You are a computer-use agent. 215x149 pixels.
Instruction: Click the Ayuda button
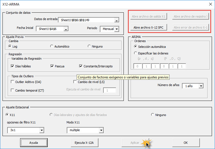click(34, 143)
